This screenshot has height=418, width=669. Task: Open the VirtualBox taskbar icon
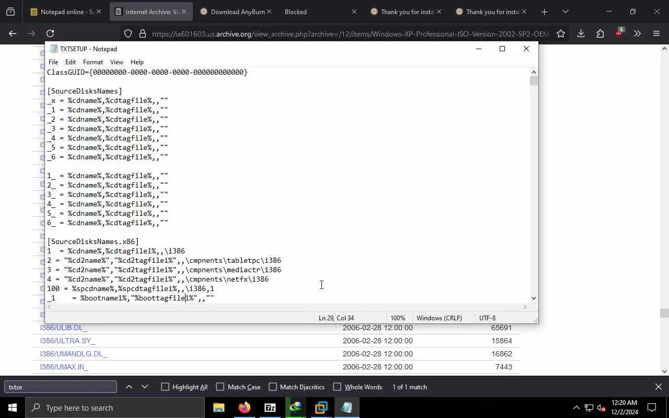[x=321, y=408]
